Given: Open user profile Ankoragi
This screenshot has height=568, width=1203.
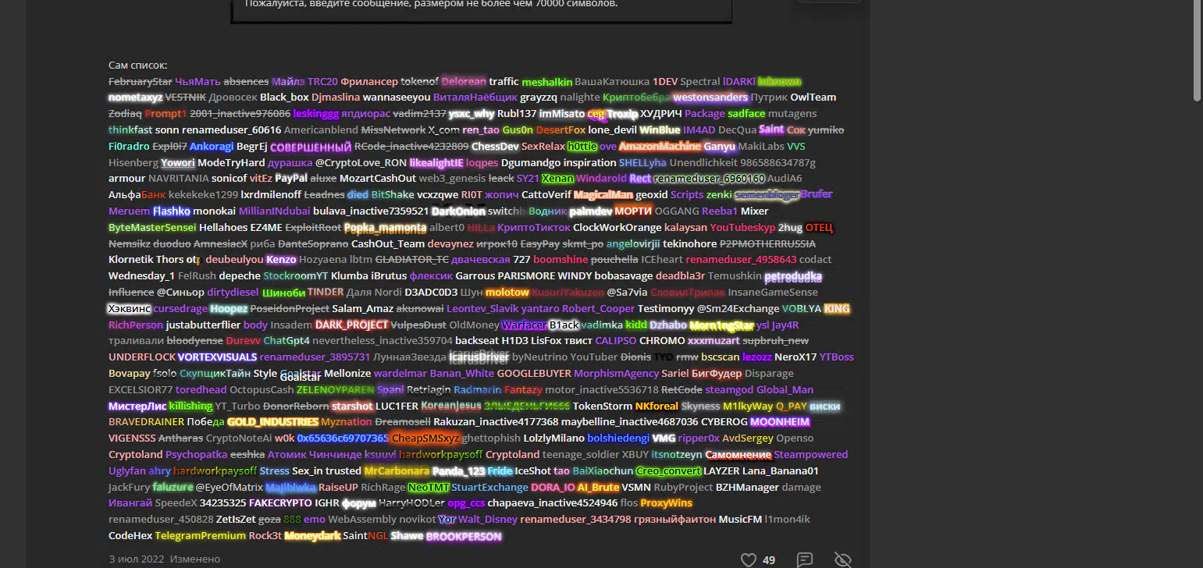Looking at the screenshot, I should [x=212, y=146].
